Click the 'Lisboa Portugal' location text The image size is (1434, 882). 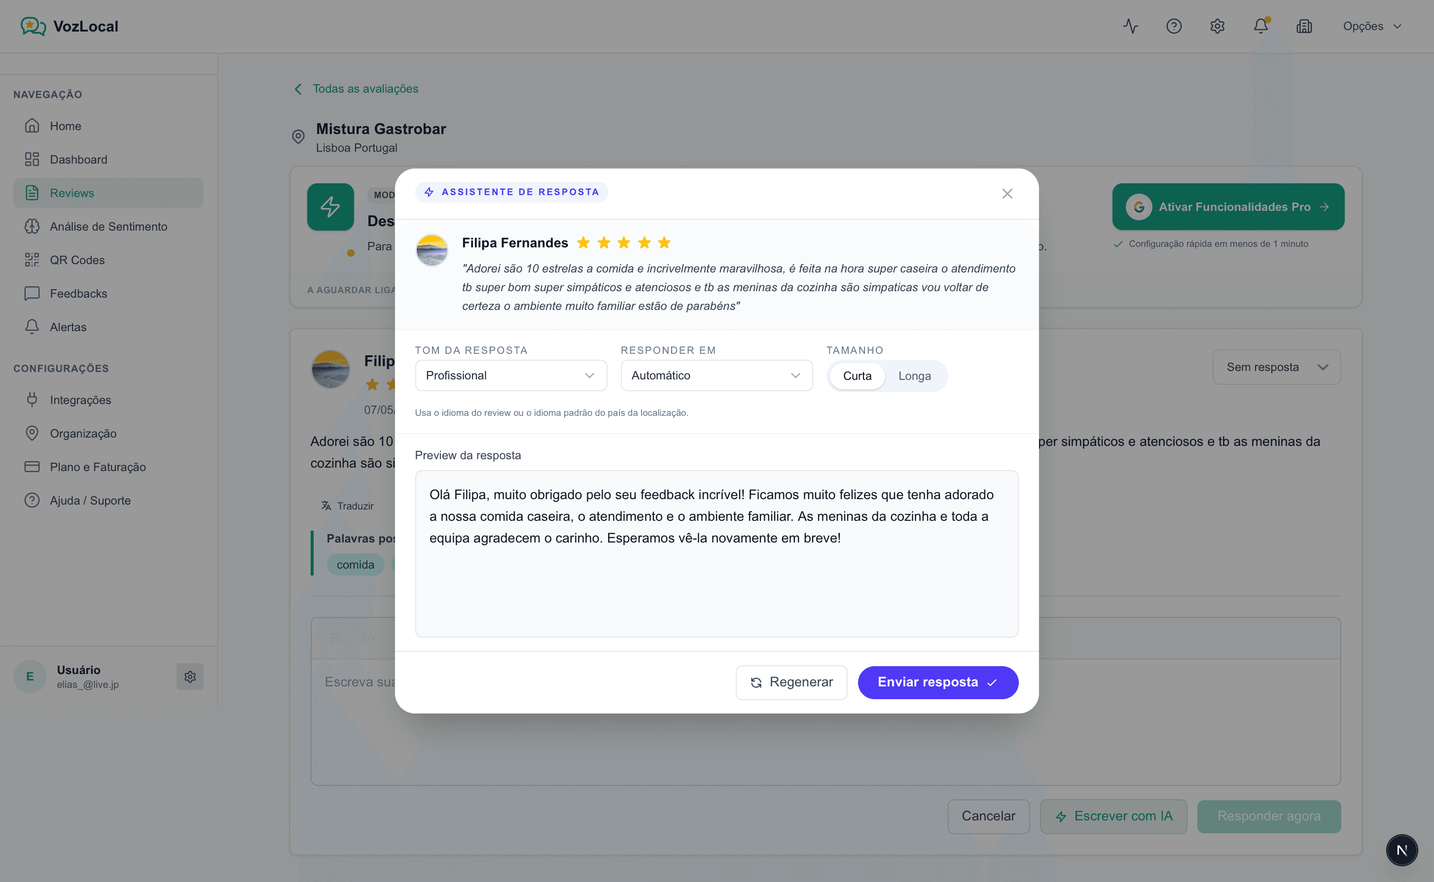[357, 148]
